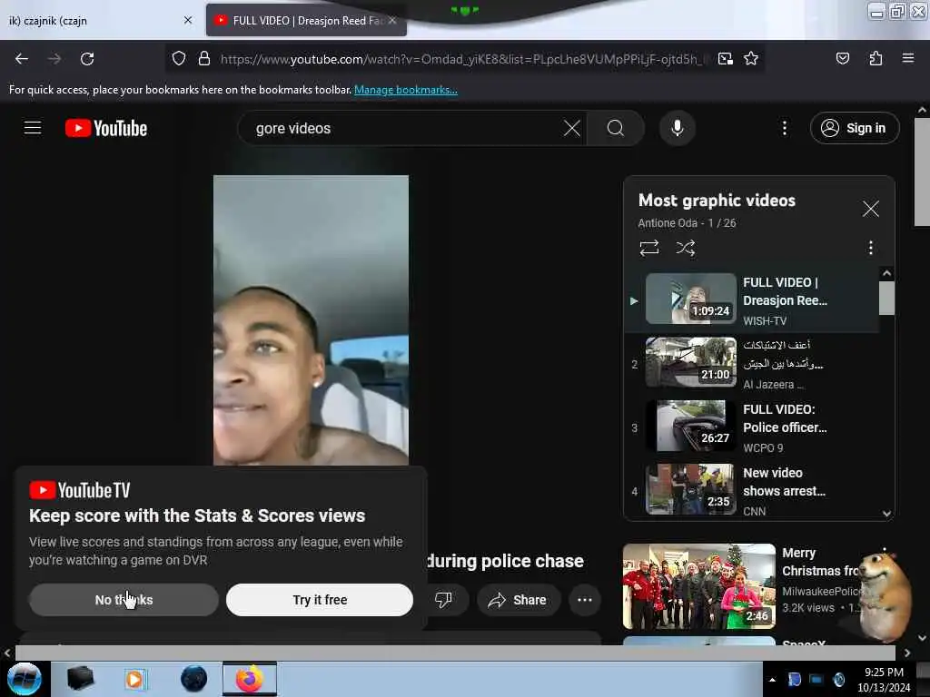
Task: Play playlist item FULL VIDEO Dreasjon Reed
Action: pyautogui.click(x=752, y=299)
